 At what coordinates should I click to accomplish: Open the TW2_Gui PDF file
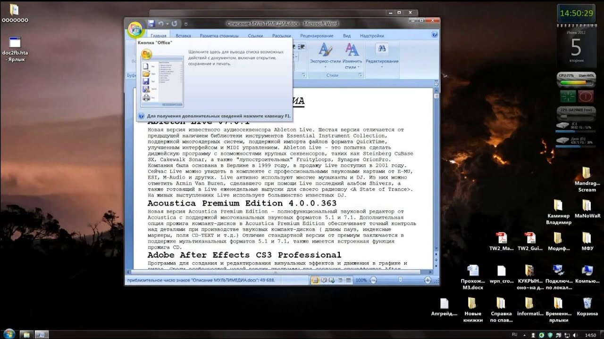pos(530,242)
